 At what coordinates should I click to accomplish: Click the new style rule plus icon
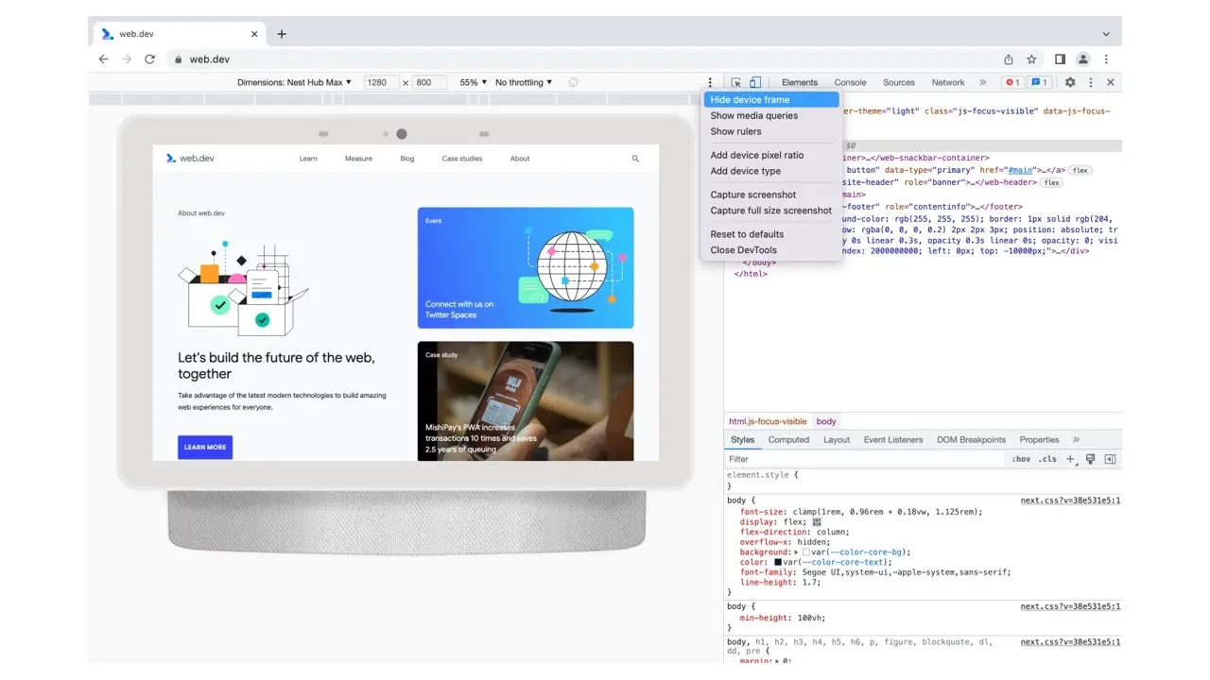[x=1070, y=459]
